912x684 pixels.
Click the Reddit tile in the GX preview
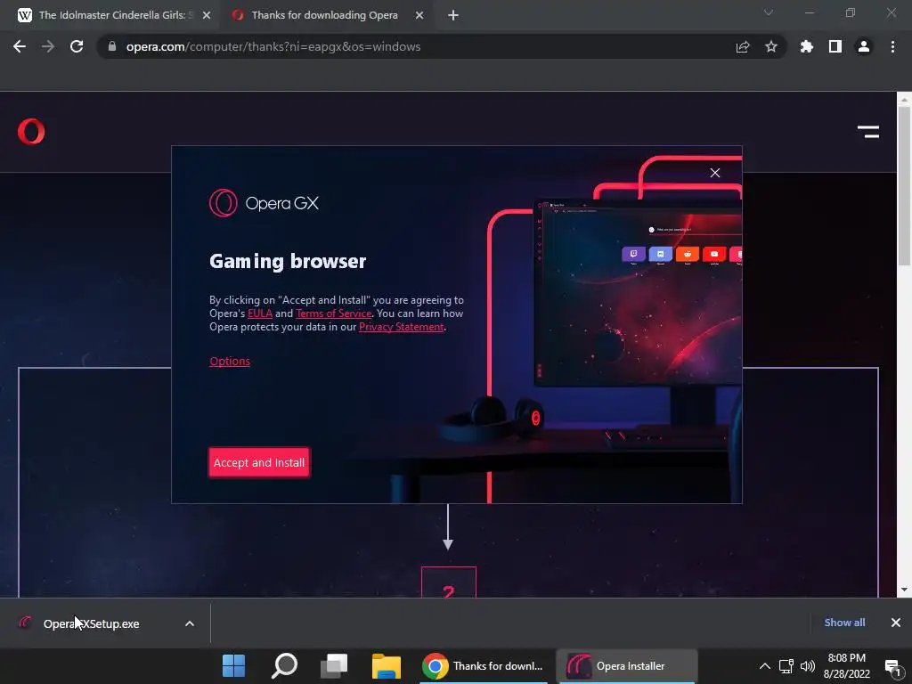688,254
